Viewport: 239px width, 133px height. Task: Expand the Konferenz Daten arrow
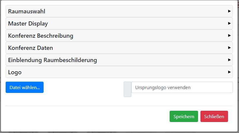pos(229,47)
